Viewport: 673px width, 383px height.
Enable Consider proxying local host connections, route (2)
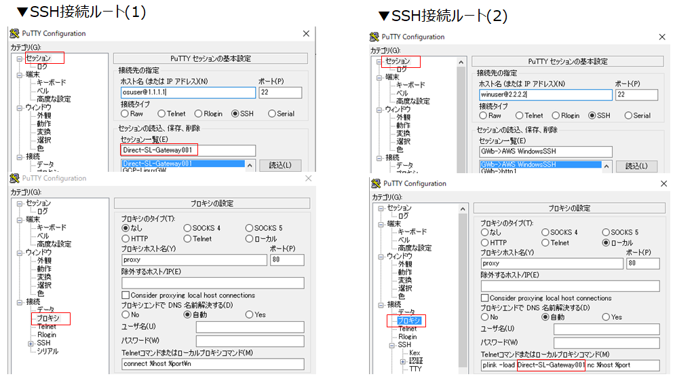tap(484, 298)
